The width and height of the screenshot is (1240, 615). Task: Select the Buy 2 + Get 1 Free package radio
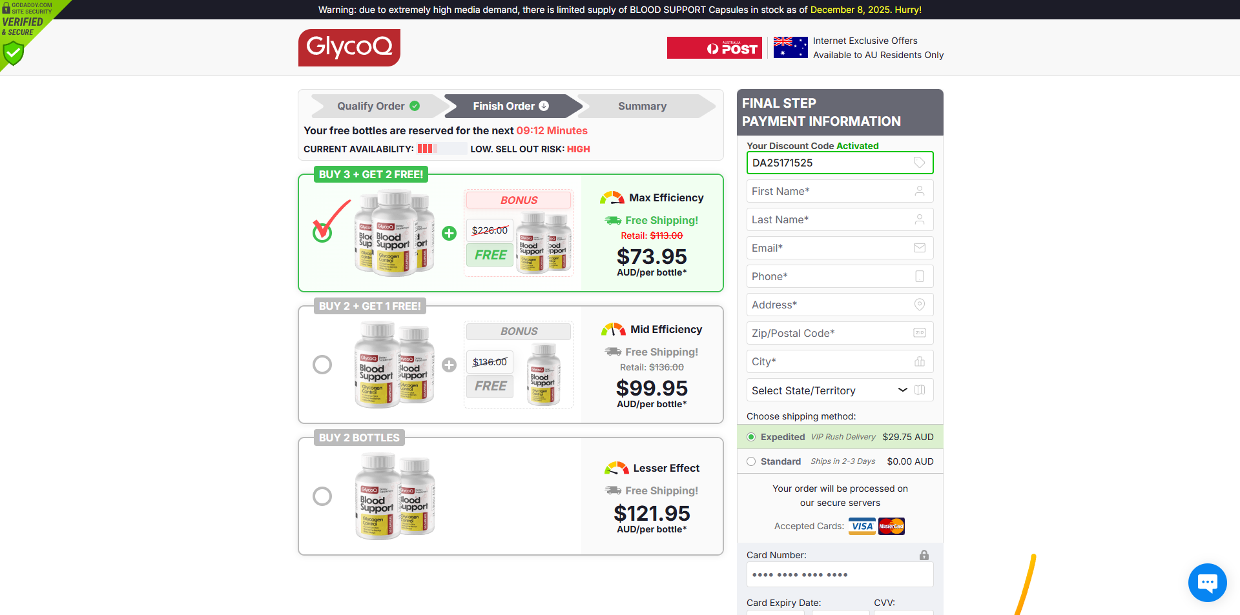[322, 365]
